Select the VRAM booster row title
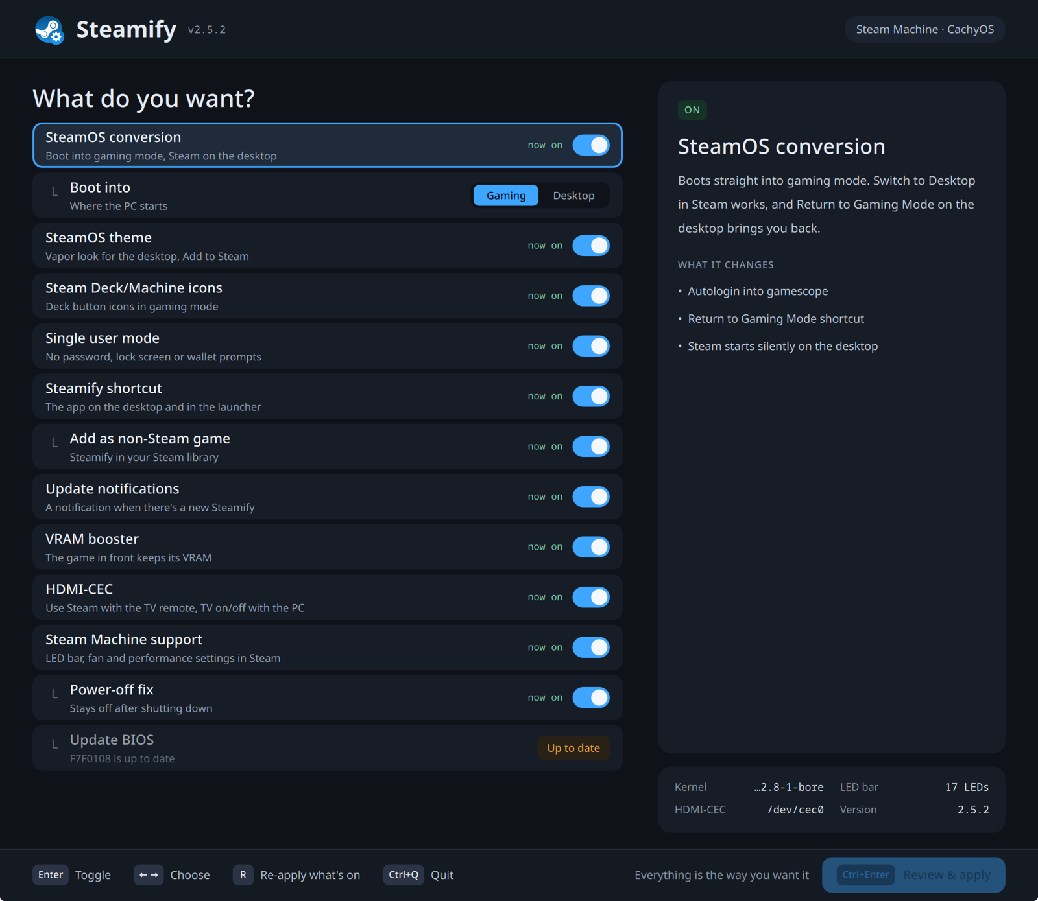This screenshot has height=901, width=1038. click(92, 539)
